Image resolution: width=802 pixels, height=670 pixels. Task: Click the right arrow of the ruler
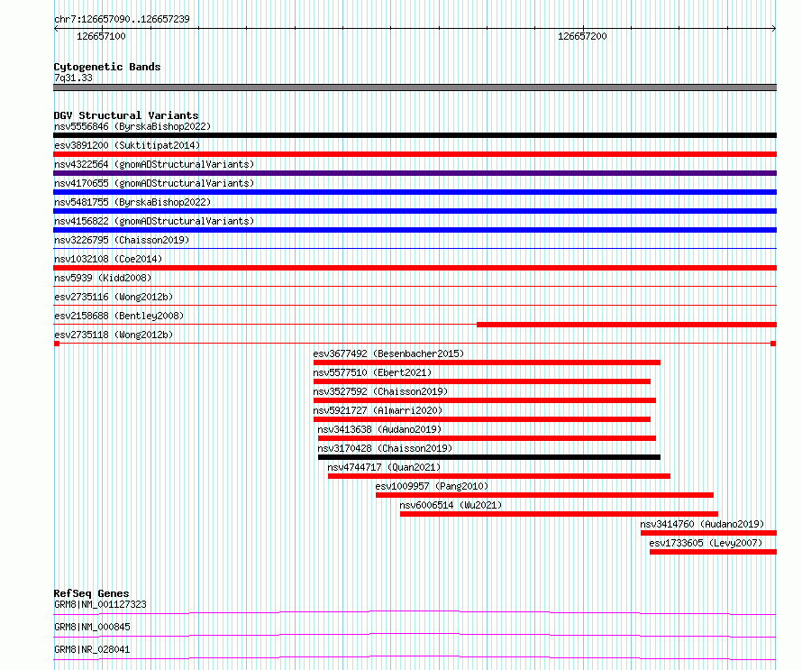pos(774,29)
